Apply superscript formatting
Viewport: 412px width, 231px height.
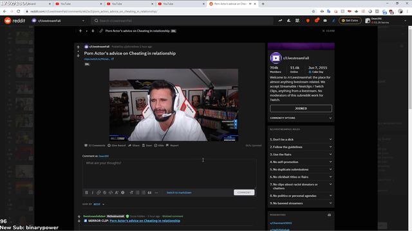tap(117, 193)
